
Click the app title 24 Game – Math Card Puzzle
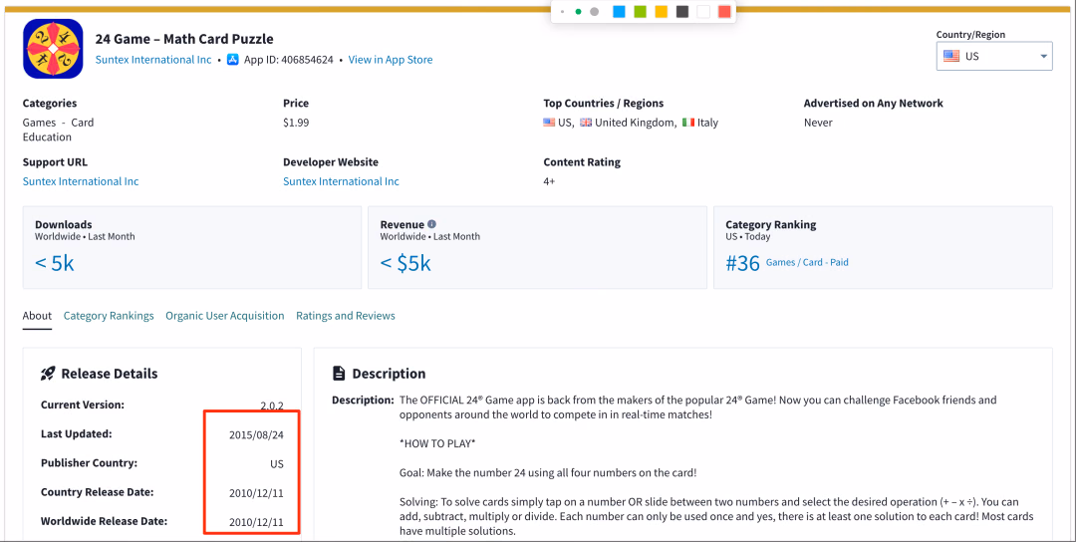[x=184, y=39]
